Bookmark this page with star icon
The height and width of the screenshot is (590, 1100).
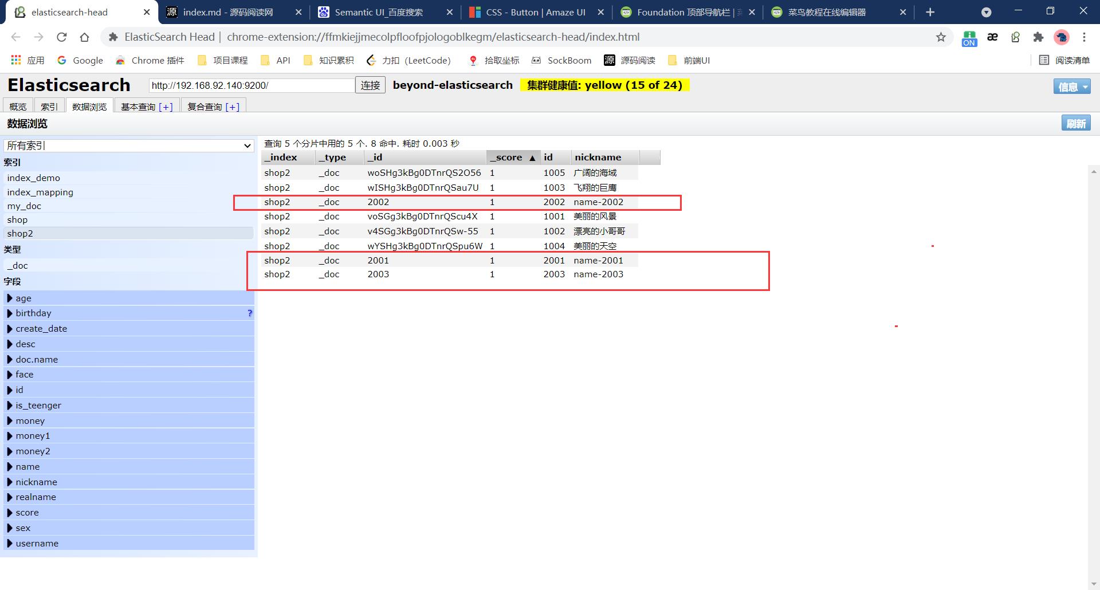[941, 37]
